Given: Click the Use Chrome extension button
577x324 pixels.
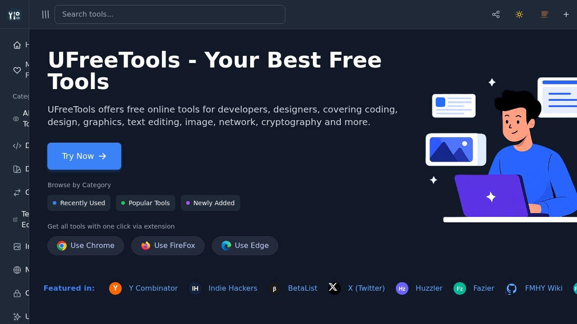Looking at the screenshot, I should (x=85, y=245).
